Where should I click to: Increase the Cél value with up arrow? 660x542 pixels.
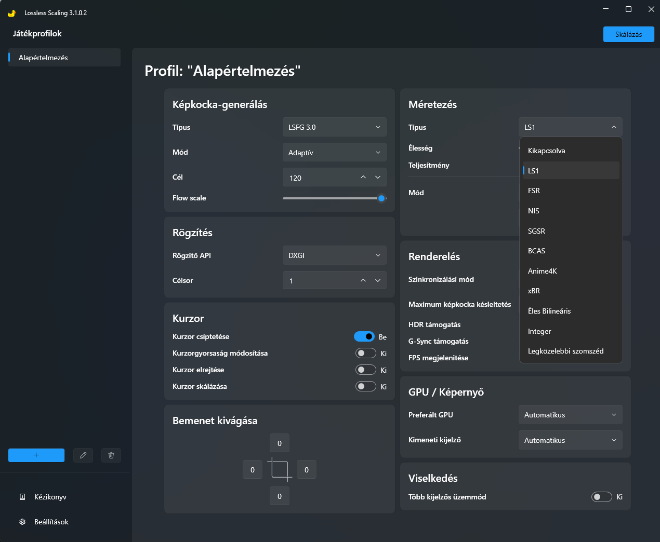(x=363, y=178)
